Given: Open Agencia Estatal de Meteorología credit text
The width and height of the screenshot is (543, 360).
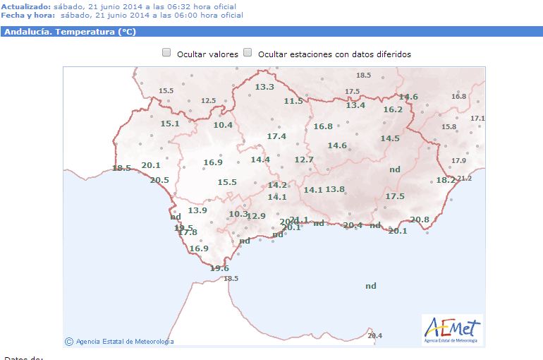Looking at the screenshot, I should pos(125,342).
